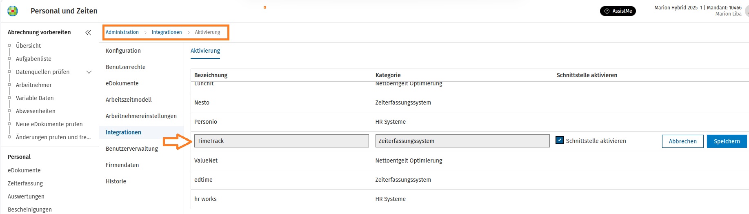749x214 pixels.
Task: Open Zeiterfassung in the sidebar
Action: click(x=25, y=183)
